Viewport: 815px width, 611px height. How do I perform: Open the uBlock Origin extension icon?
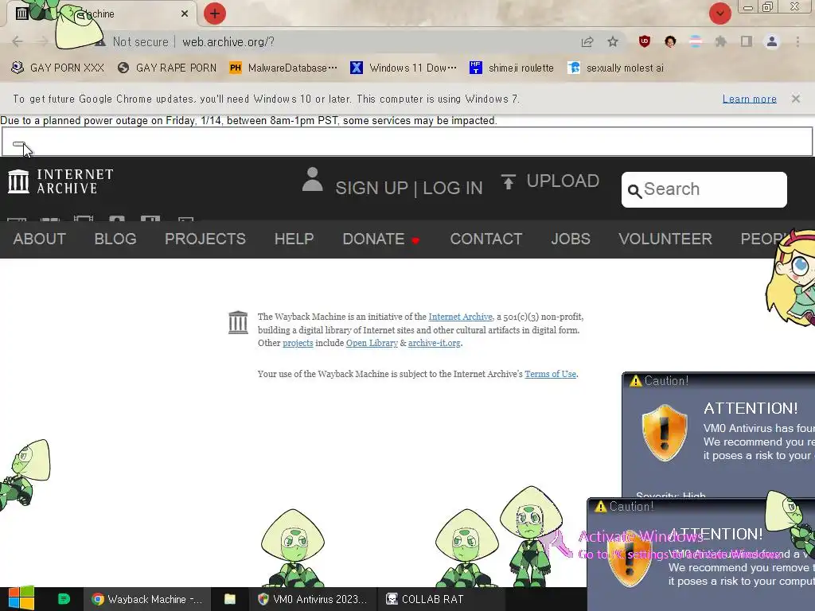coord(645,41)
